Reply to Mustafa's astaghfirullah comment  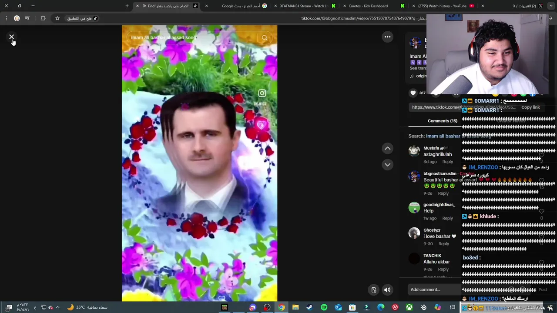click(447, 162)
